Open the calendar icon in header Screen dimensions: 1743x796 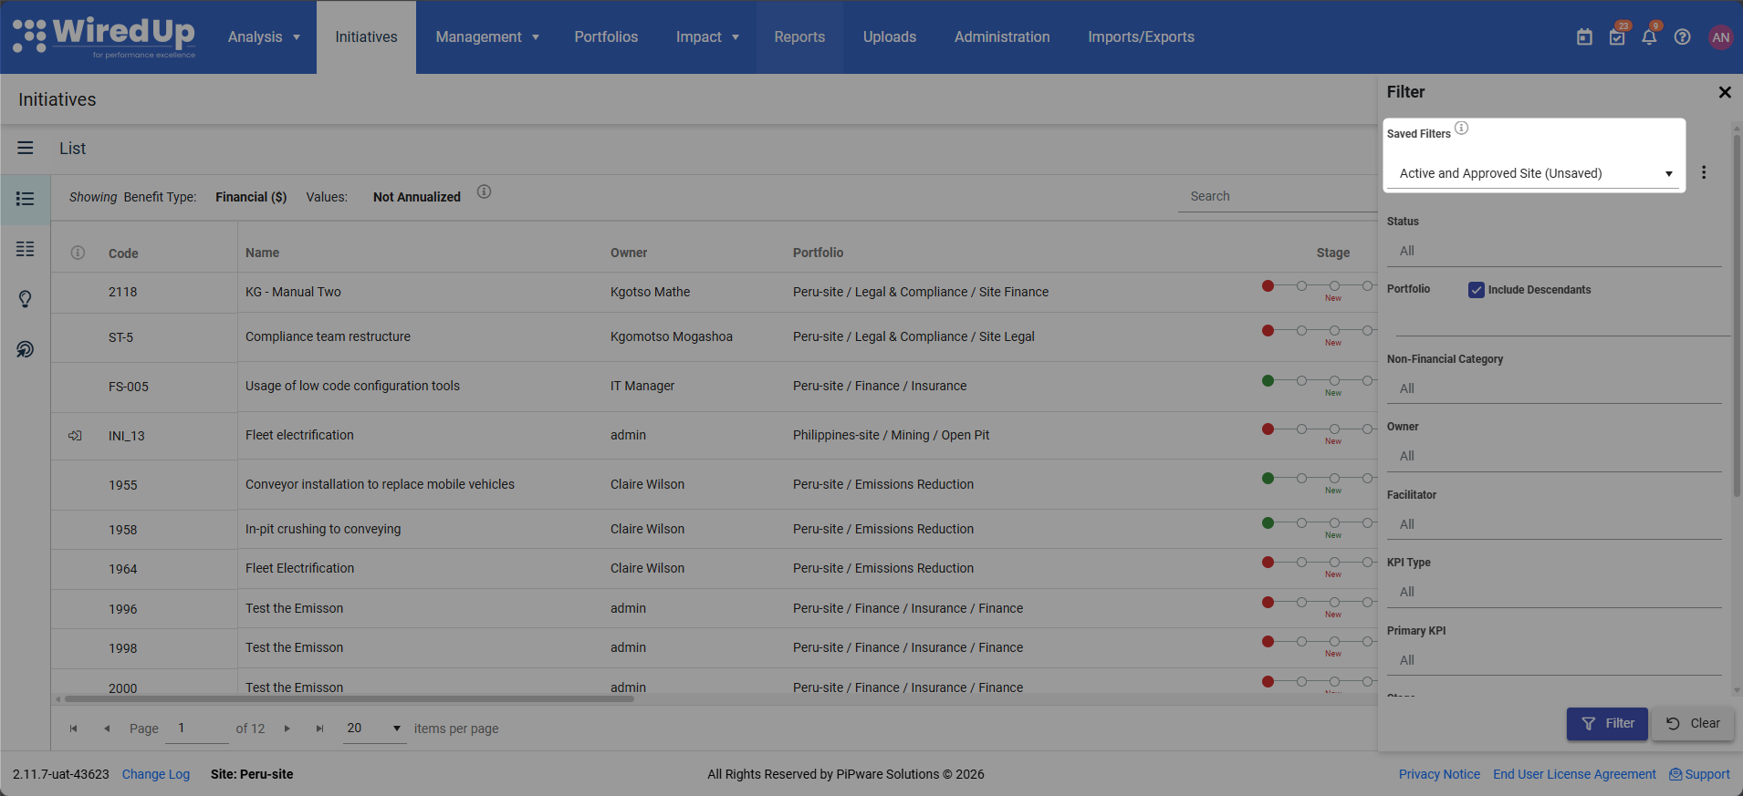[1584, 37]
